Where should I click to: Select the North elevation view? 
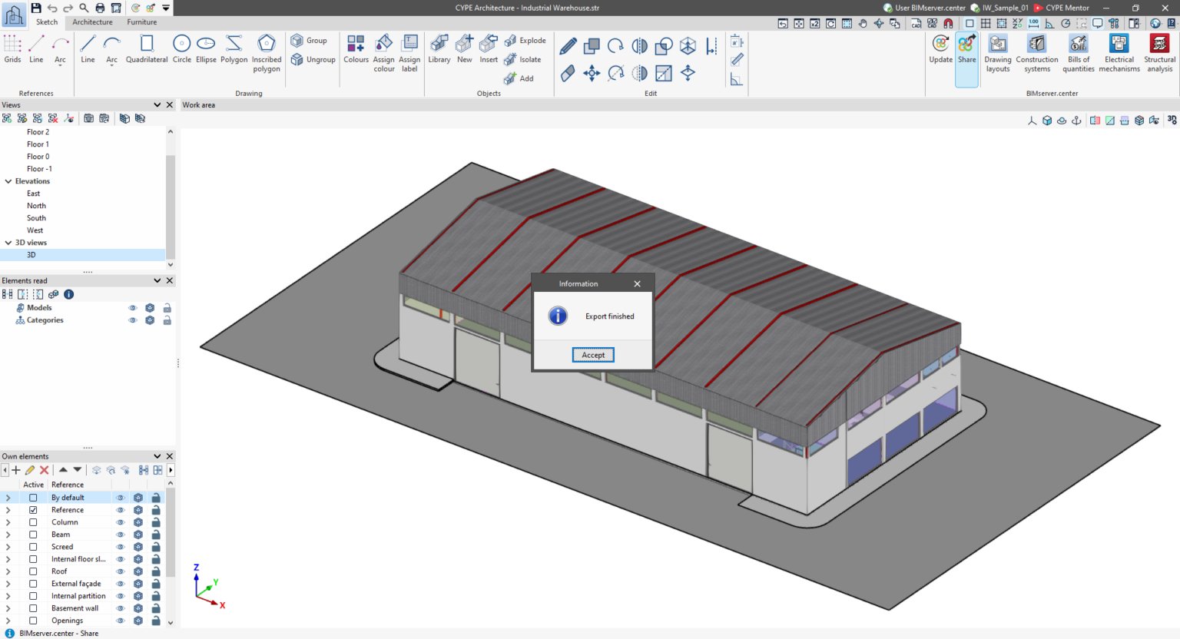pos(36,206)
